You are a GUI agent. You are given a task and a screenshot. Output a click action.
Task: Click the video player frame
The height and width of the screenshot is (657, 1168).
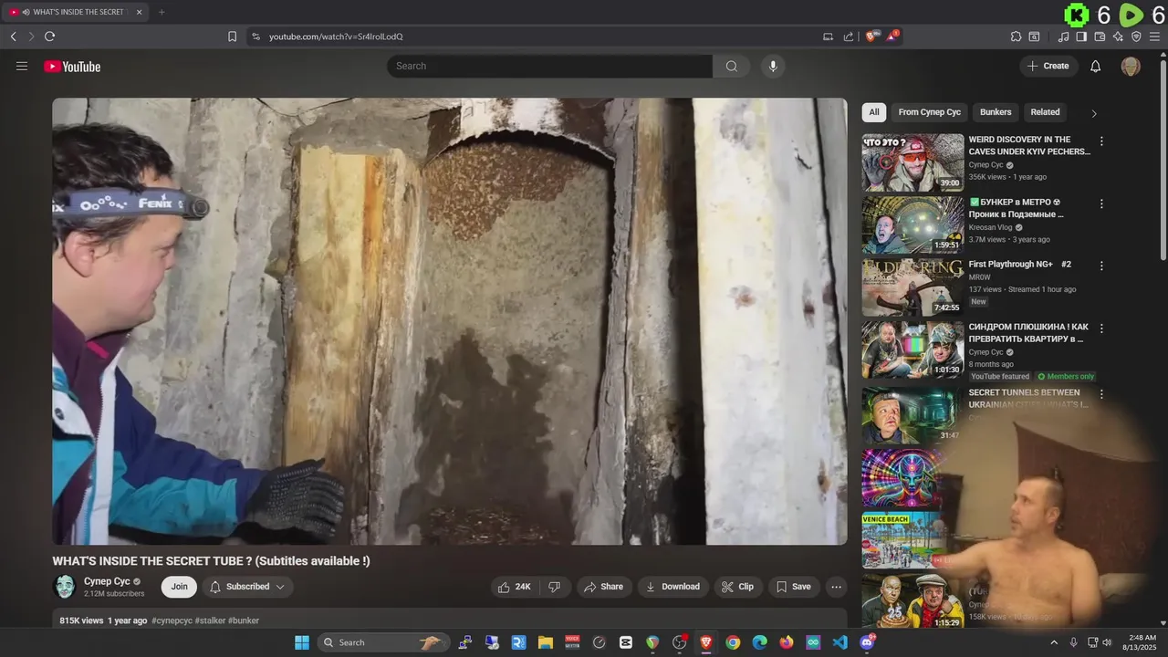450,321
